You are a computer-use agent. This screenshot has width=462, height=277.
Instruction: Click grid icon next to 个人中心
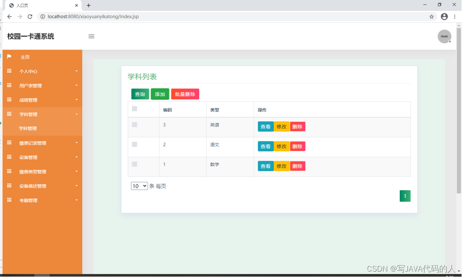[9, 71]
